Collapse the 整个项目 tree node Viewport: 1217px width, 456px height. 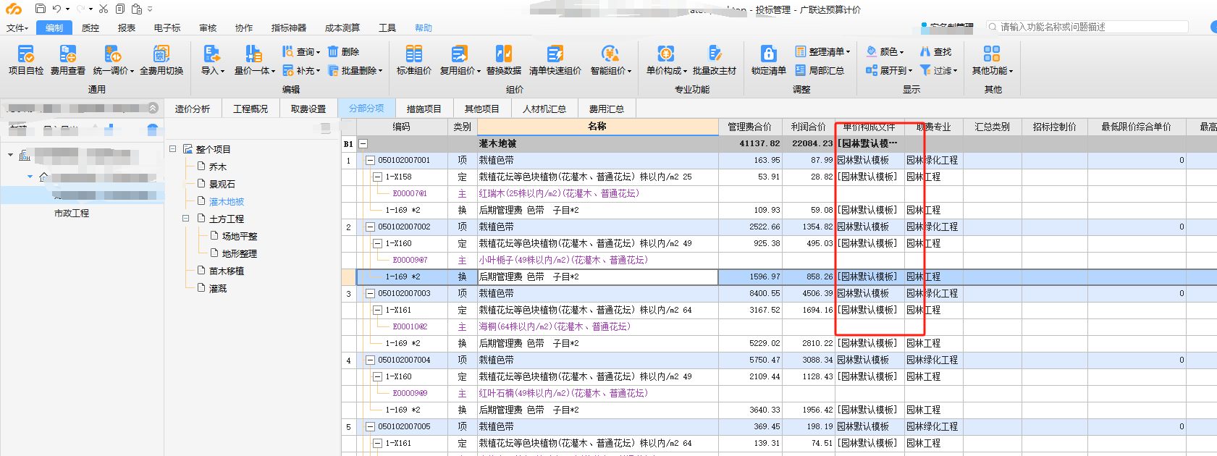[x=173, y=149]
